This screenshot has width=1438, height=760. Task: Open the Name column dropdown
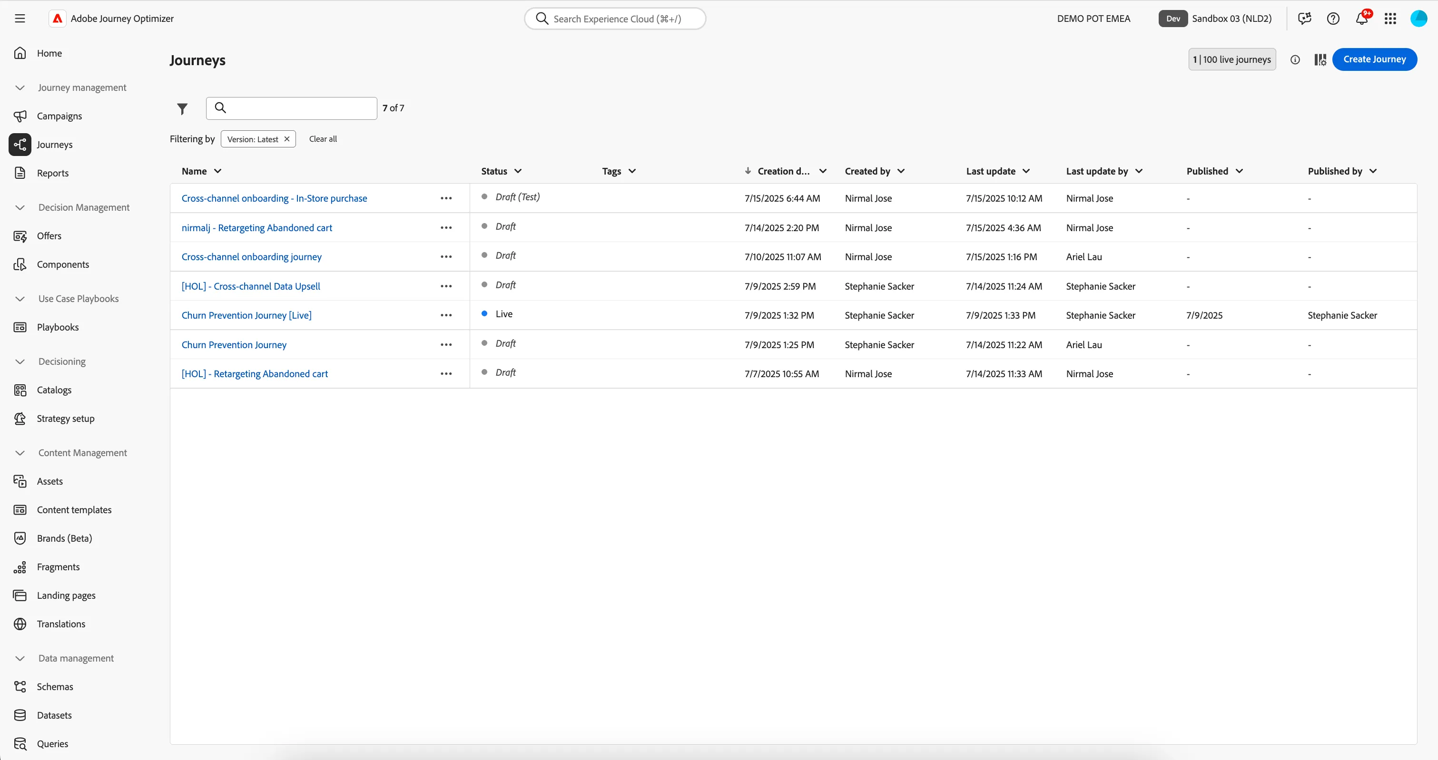point(218,171)
